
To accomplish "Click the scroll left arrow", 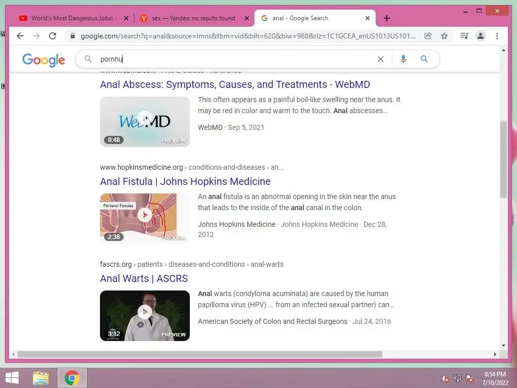I will tap(13, 354).
